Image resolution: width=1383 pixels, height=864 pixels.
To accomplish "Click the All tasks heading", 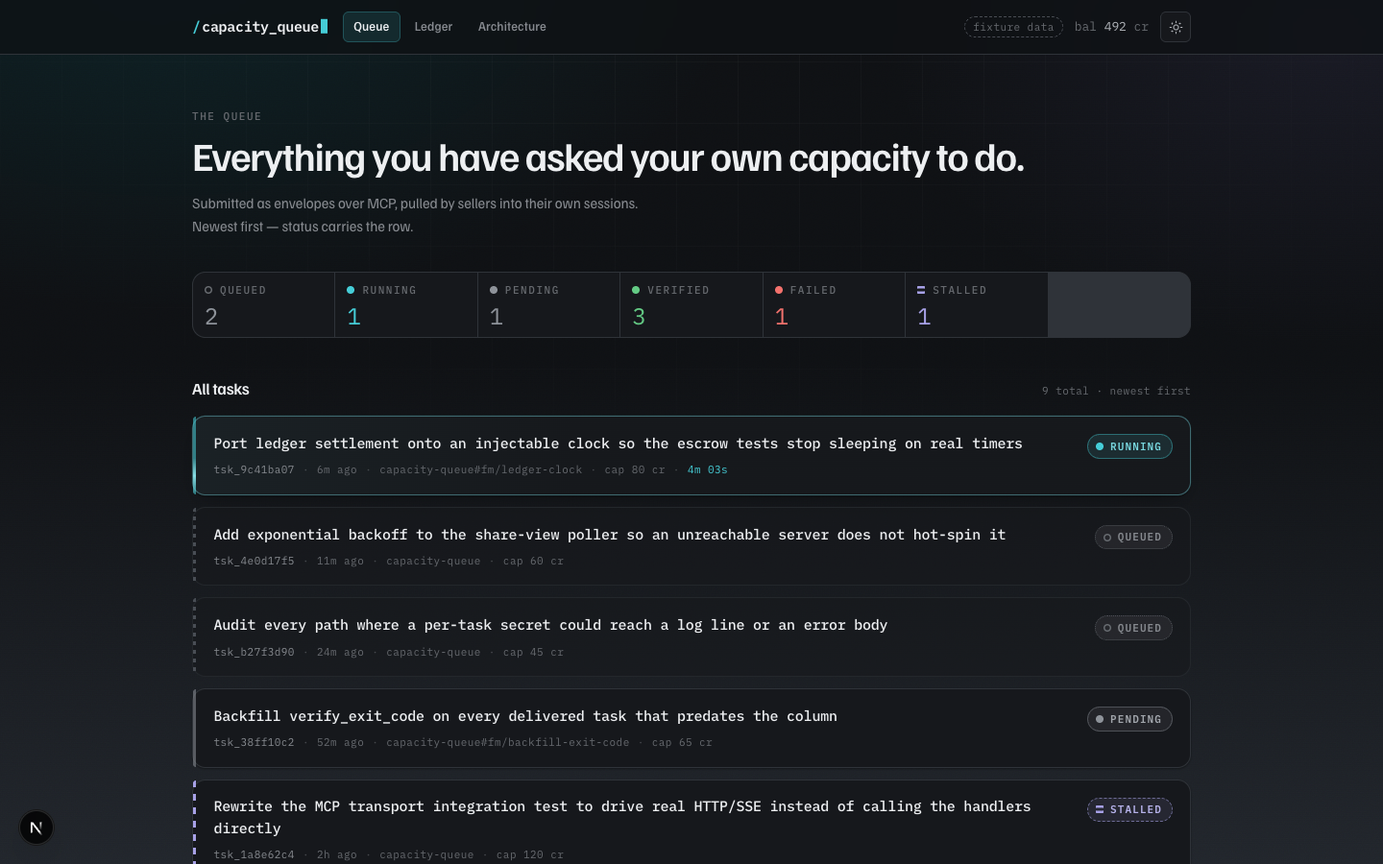I will pos(221,389).
